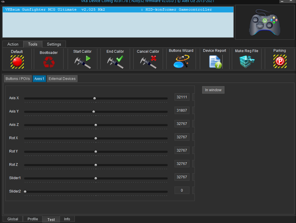Click the Default red button icon
The width and height of the screenshot is (296, 223).
(x=17, y=62)
